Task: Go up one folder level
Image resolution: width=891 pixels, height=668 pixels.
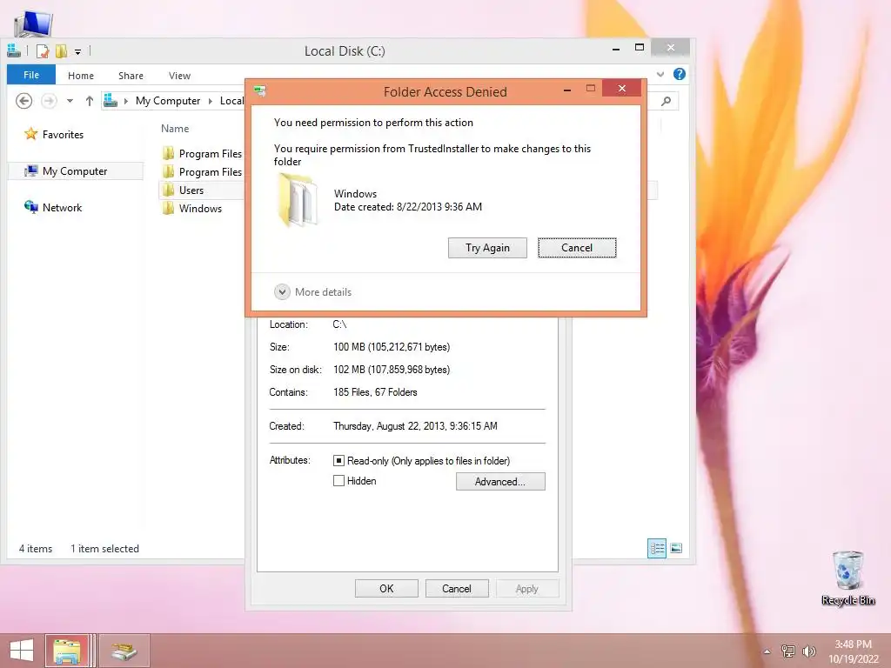Action: tap(90, 101)
